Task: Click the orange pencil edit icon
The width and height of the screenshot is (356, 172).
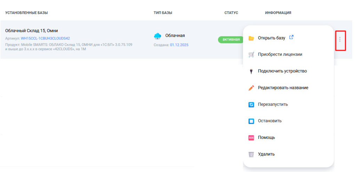Action: [251, 88]
